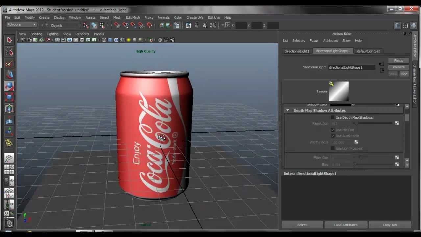Screen dimensions: 421x237
Task: Choose the Universal Manipulator tool
Action: pos(9,109)
